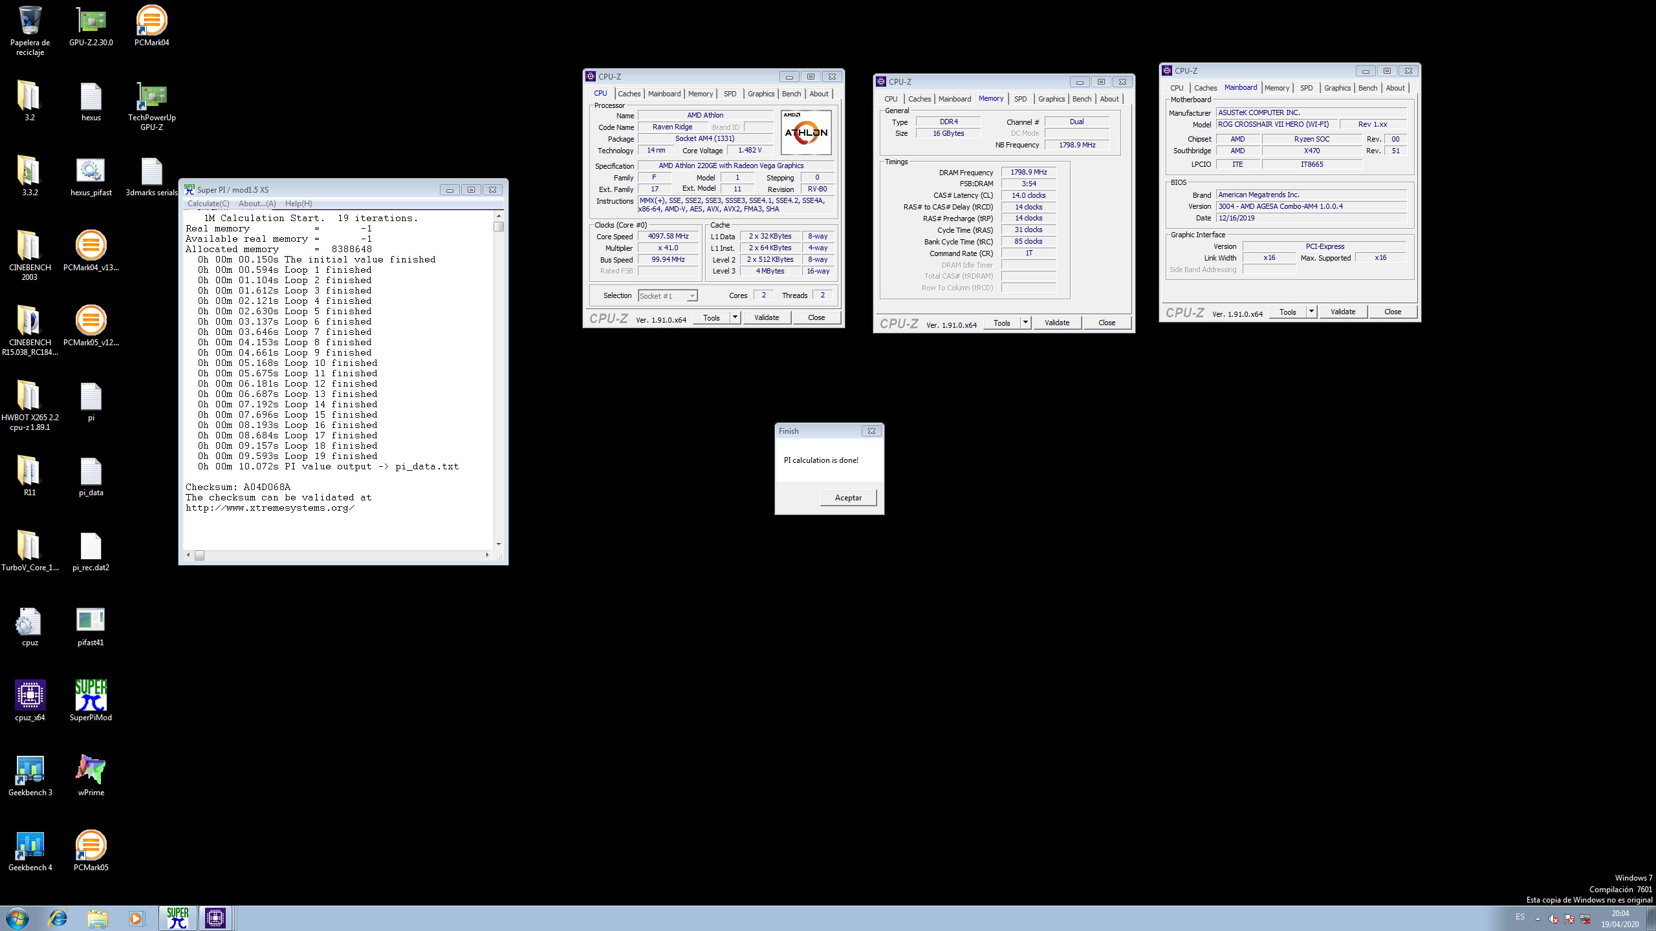Image resolution: width=1656 pixels, height=931 pixels.
Task: Open Calculate(C) menu in Super PI
Action: click(208, 204)
